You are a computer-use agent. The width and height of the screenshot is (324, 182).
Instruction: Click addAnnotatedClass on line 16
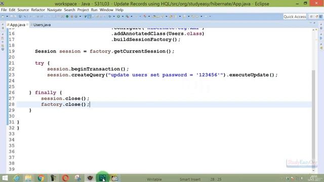140,34
